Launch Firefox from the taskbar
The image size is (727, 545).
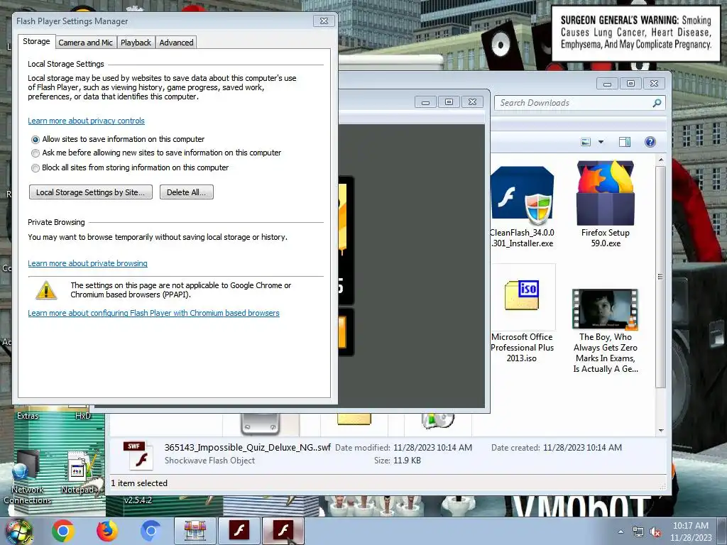pos(107,531)
